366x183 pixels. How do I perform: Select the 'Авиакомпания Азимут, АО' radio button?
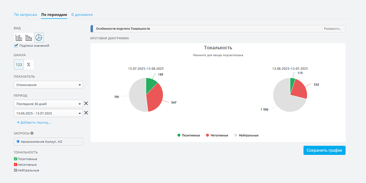pyautogui.click(x=18, y=142)
